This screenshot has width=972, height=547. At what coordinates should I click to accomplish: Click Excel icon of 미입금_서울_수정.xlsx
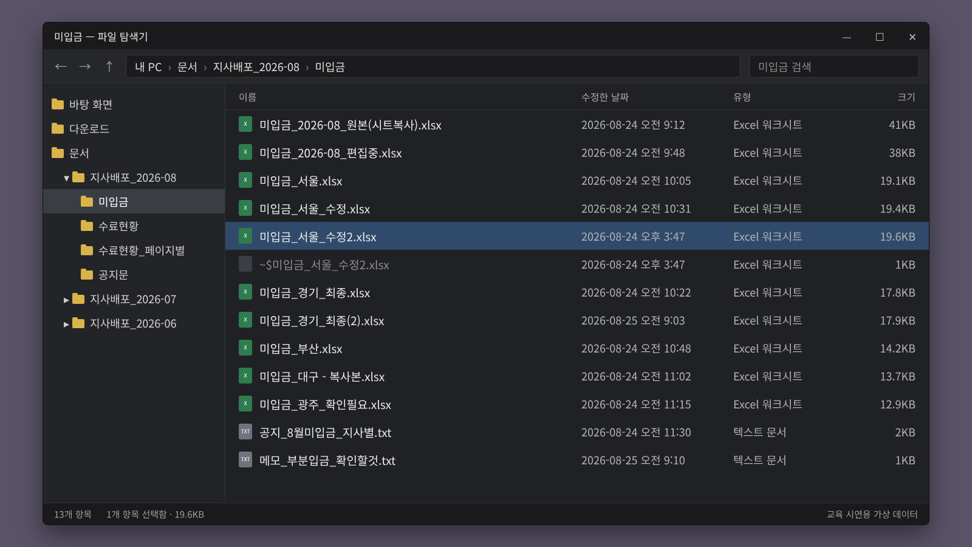245,208
